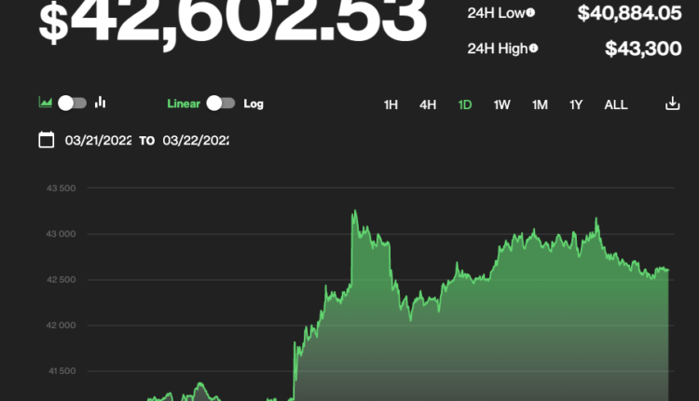Click the Log scale label

(254, 104)
